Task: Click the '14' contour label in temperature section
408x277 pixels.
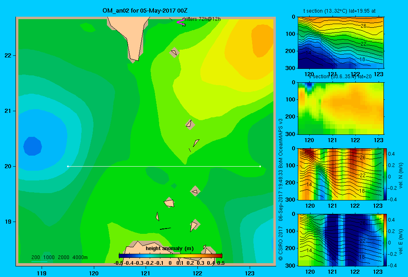Action: point(308,53)
